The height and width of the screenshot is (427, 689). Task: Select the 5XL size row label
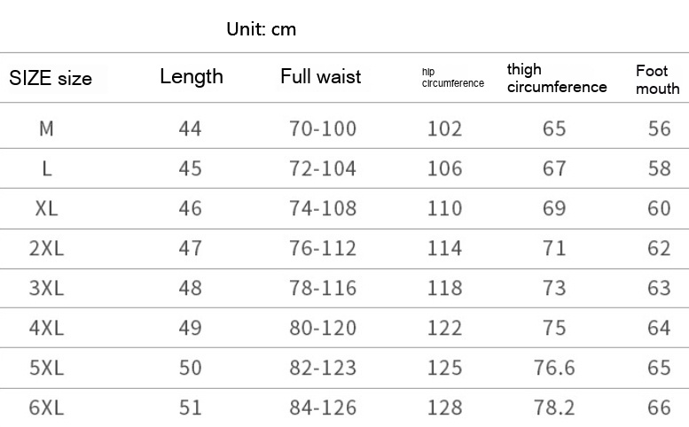pyautogui.click(x=47, y=368)
